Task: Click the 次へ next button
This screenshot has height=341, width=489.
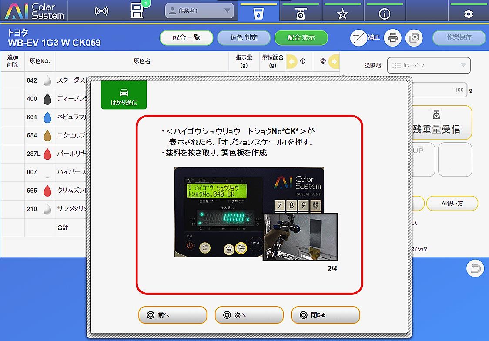Action: pos(249,315)
